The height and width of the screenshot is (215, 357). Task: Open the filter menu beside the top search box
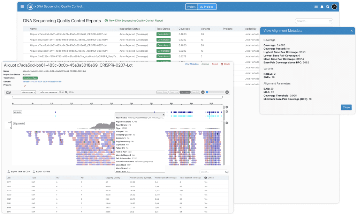330,21
